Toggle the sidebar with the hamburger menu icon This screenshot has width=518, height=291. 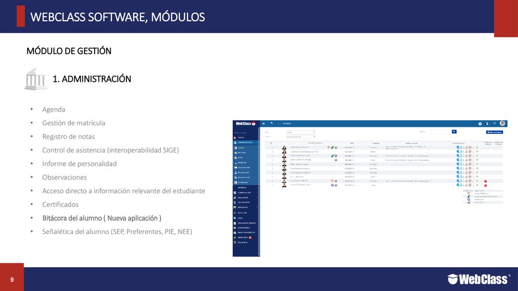tap(264, 123)
